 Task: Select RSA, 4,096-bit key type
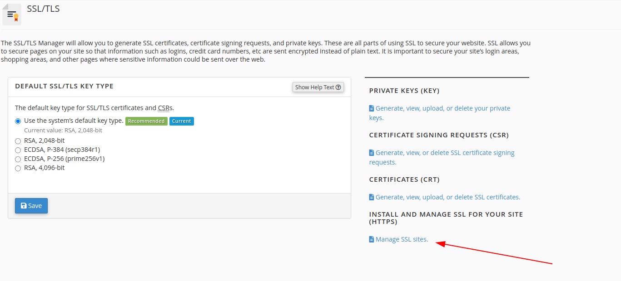click(x=18, y=168)
